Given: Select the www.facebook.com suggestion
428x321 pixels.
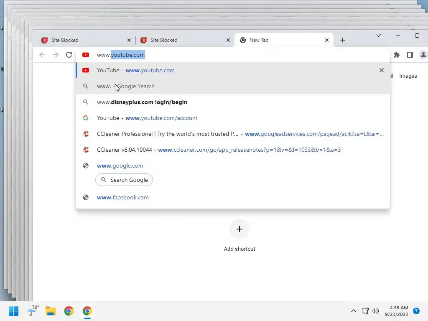Looking at the screenshot, I should coord(232,197).
